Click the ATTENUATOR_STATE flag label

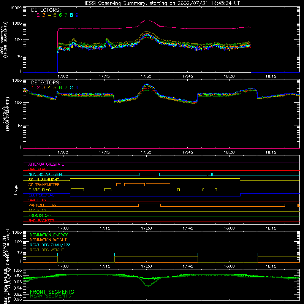(x=46, y=165)
